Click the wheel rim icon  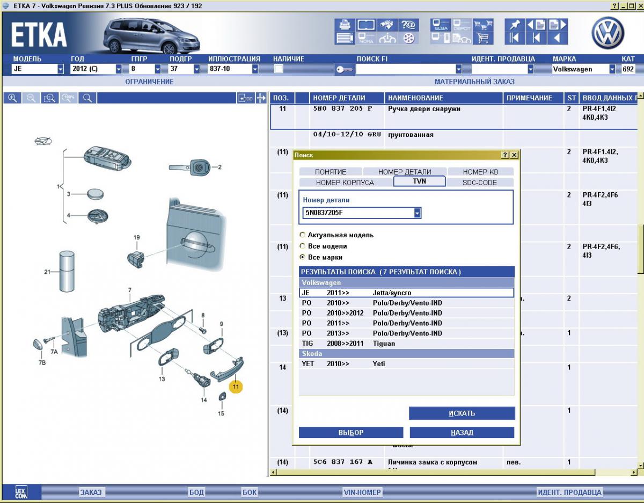[409, 38]
